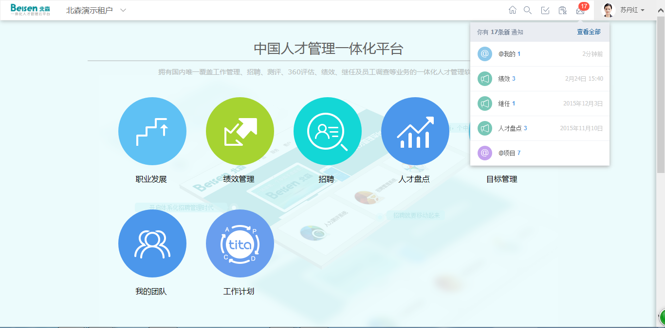The width and height of the screenshot is (665, 328).
Task: Open search via magnifier icon
Action: click(527, 10)
